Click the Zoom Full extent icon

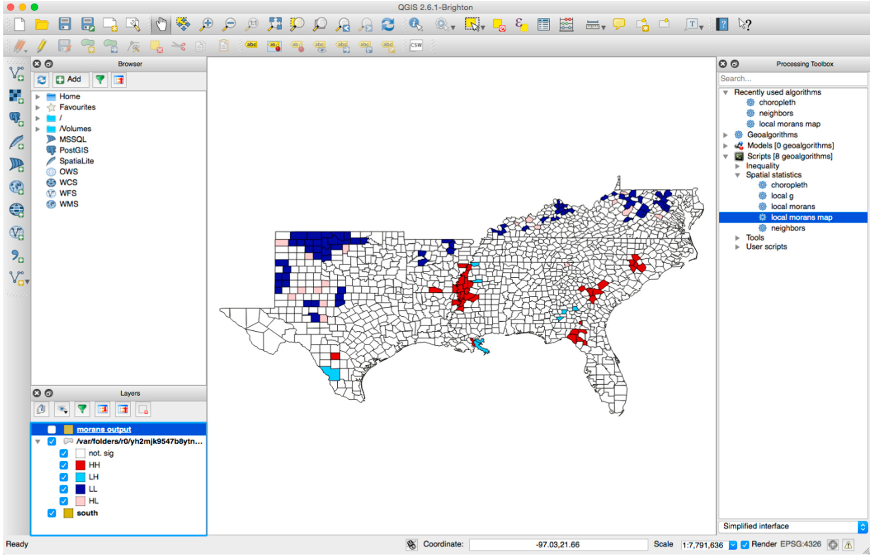[274, 25]
